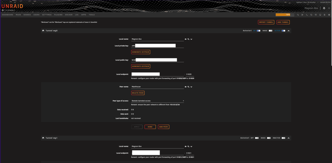Image resolution: width=332 pixels, height=163 pixels.
Task: Click the monitor info icon in the toolbar
Action: (320, 15)
